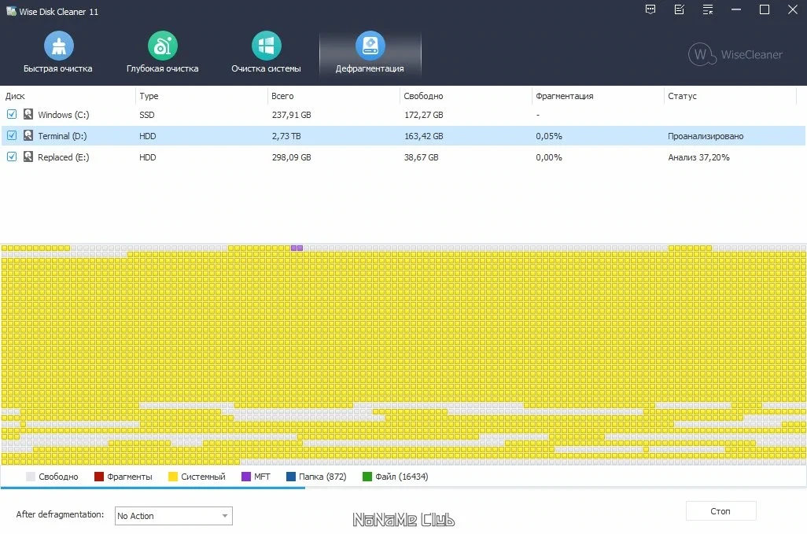Click the Дефрагментация drive icon
807x534 pixels.
370,46
